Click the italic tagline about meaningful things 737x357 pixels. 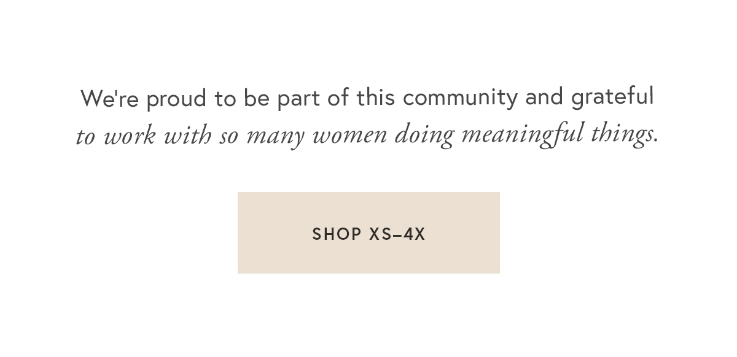coord(368,134)
